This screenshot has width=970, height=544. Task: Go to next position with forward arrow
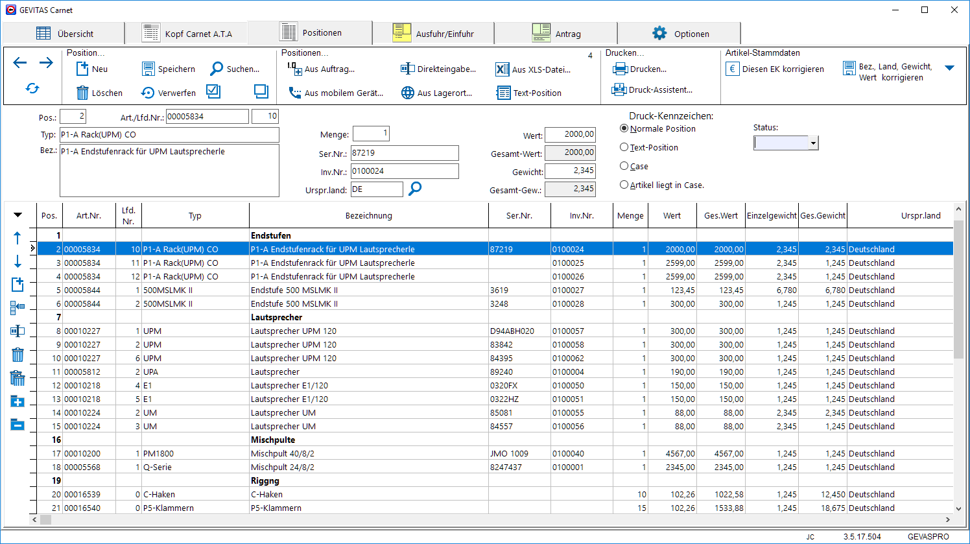pyautogui.click(x=46, y=63)
